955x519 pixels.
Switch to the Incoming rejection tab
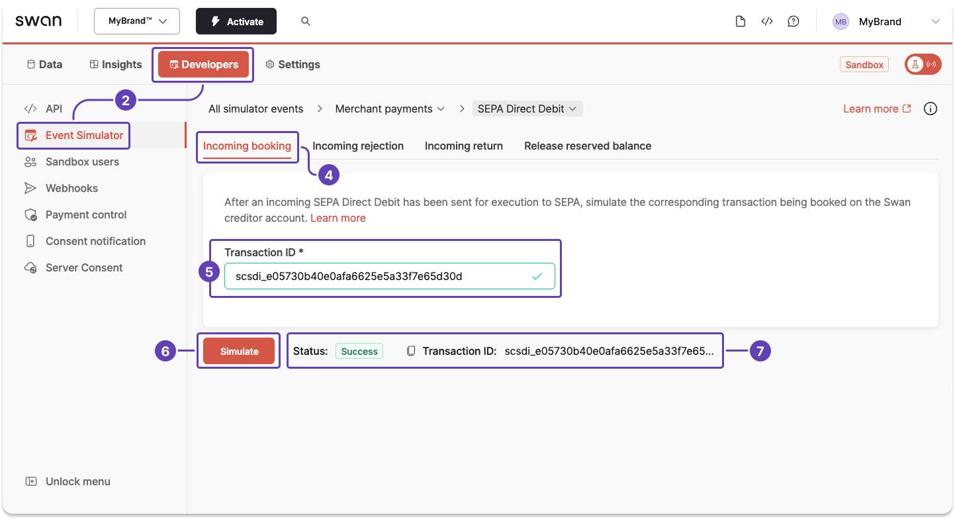(x=358, y=146)
